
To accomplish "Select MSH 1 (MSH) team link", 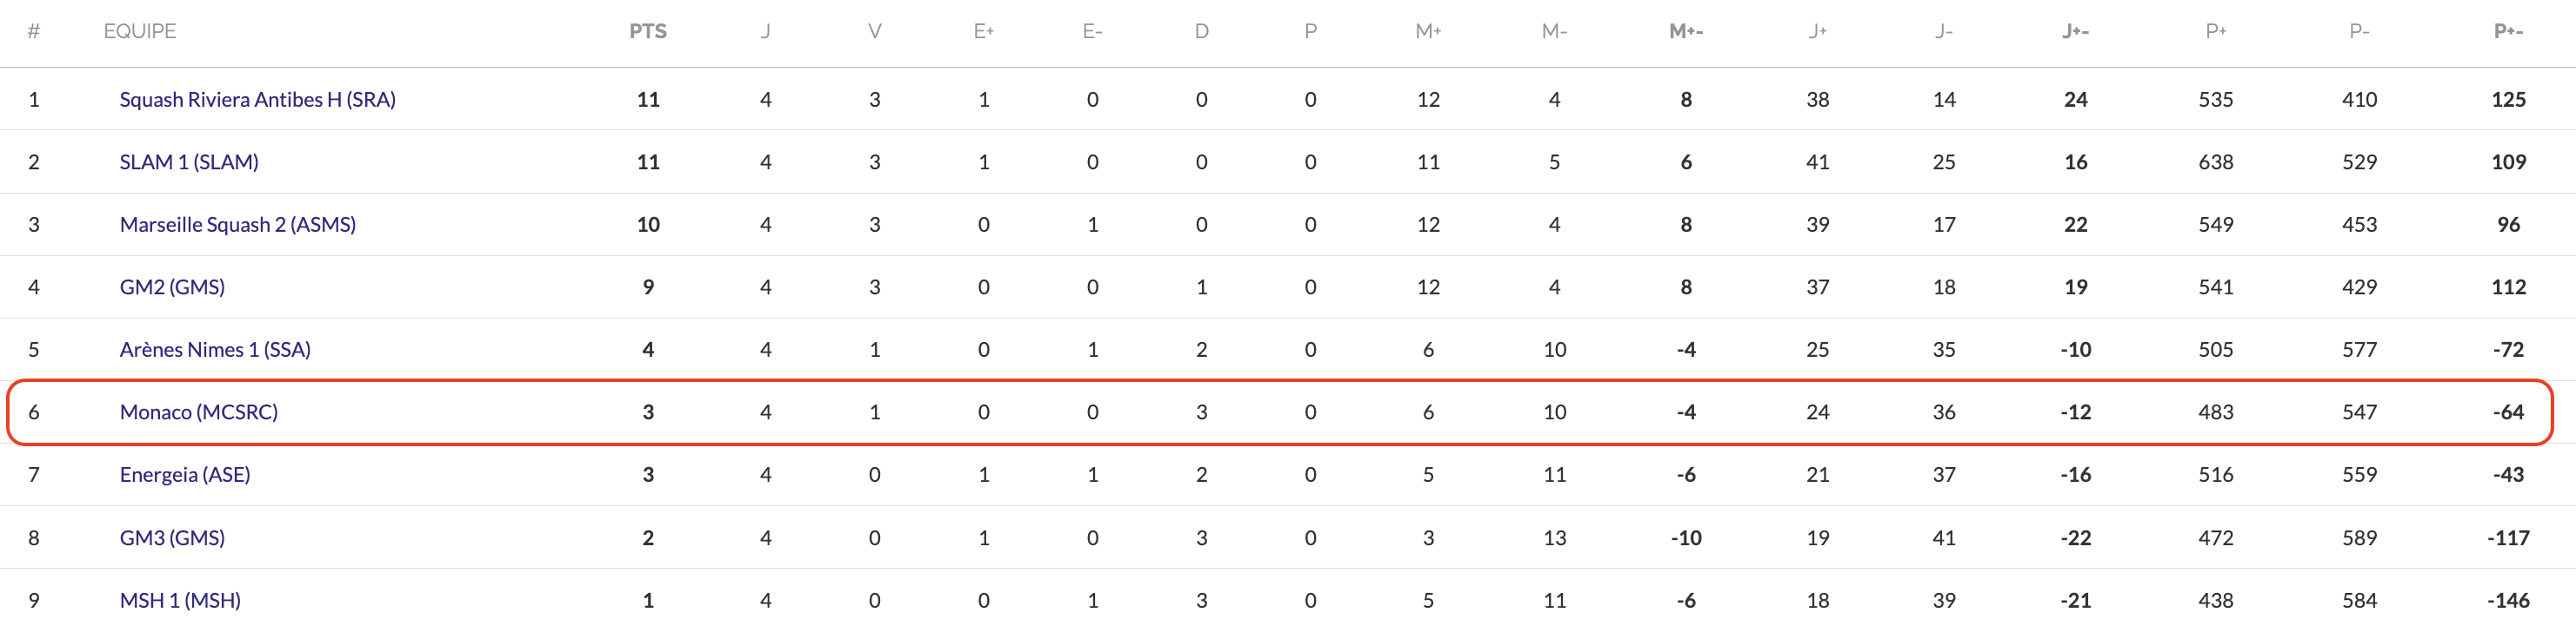I will [180, 601].
